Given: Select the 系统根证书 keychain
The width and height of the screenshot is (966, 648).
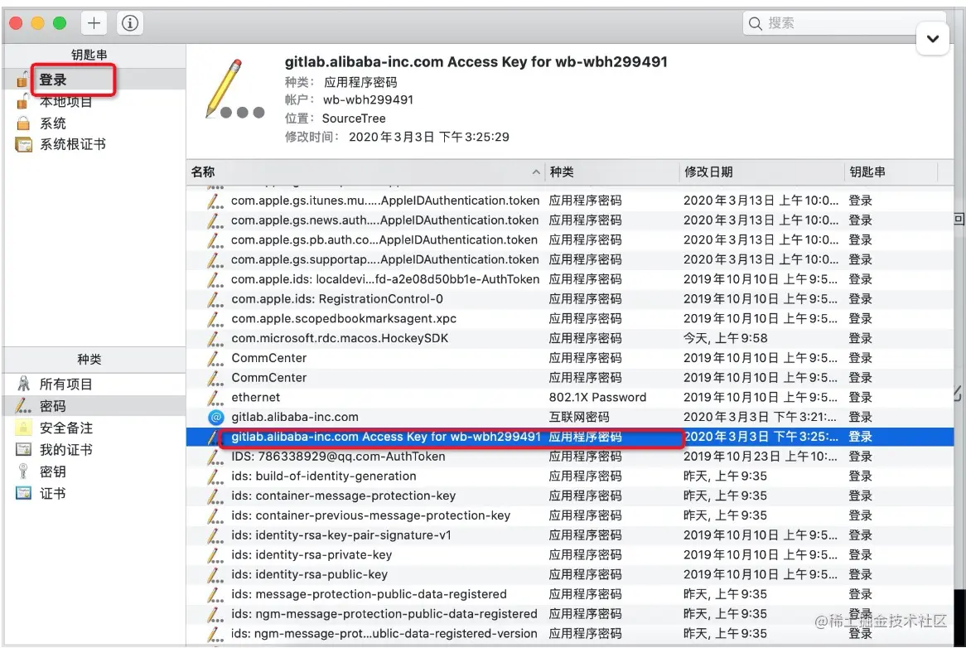Looking at the screenshot, I should [x=94, y=144].
